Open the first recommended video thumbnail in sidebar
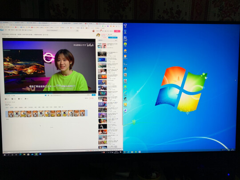The image size is (240, 180). (x=102, y=54)
